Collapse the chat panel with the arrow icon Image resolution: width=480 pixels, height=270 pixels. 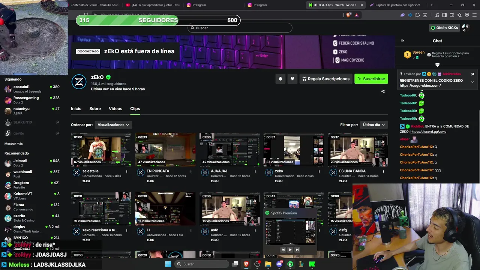tap(402, 41)
